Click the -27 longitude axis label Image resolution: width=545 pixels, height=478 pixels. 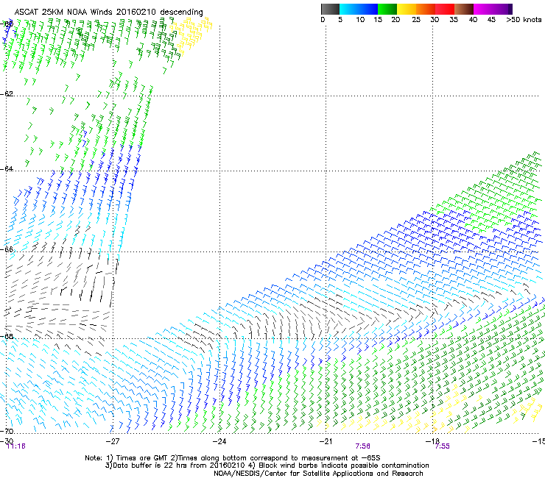pyautogui.click(x=113, y=441)
